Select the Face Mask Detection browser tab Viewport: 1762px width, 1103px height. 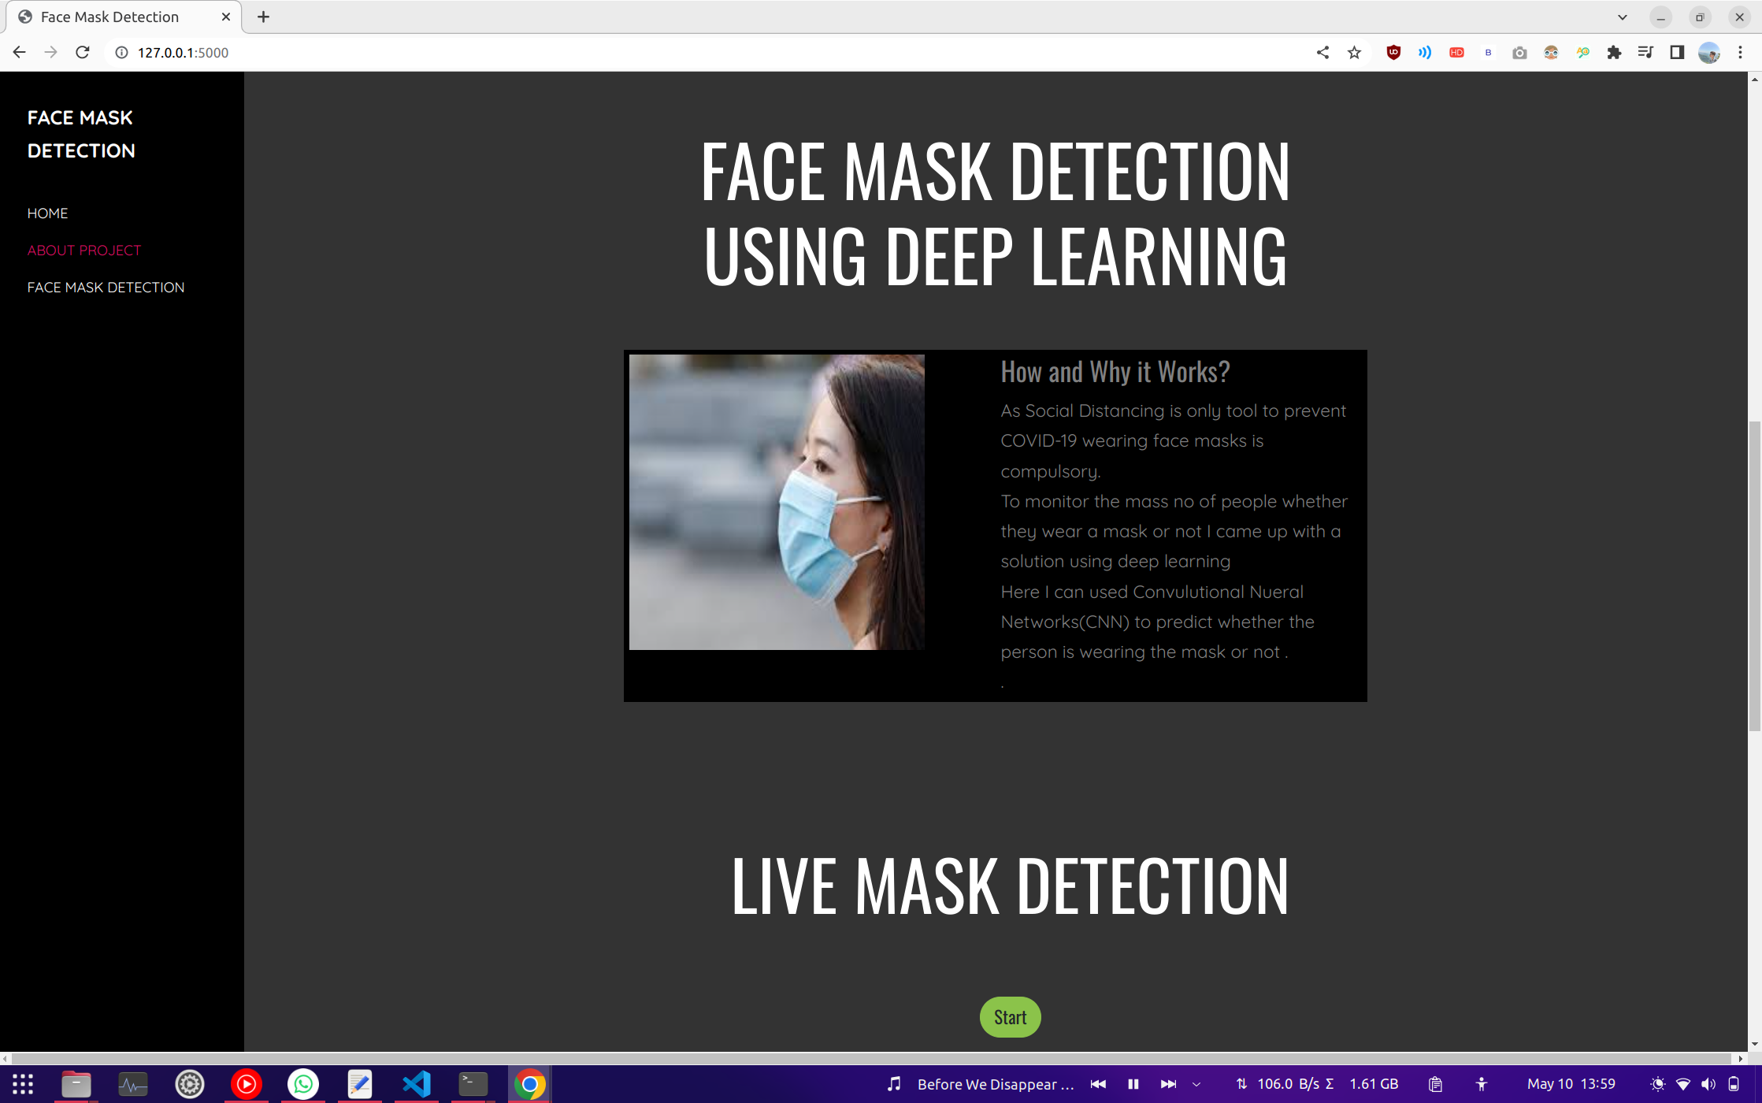[x=110, y=17]
